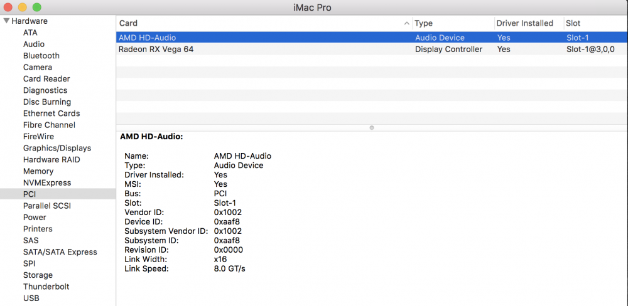
Task: Open the Printers section
Action: pyautogui.click(x=38, y=229)
